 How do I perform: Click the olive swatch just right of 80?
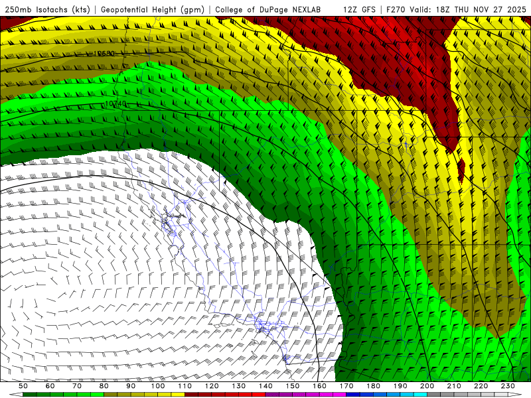pyautogui.click(x=110, y=395)
